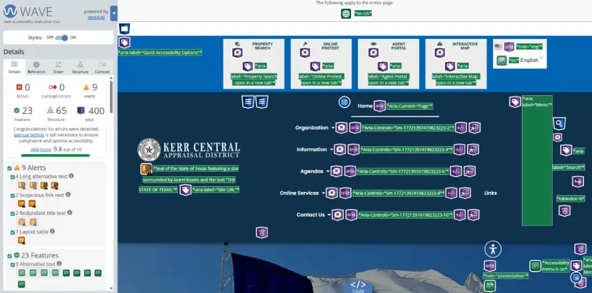Click the Structure summary icon
592x293 pixels.
point(50,110)
